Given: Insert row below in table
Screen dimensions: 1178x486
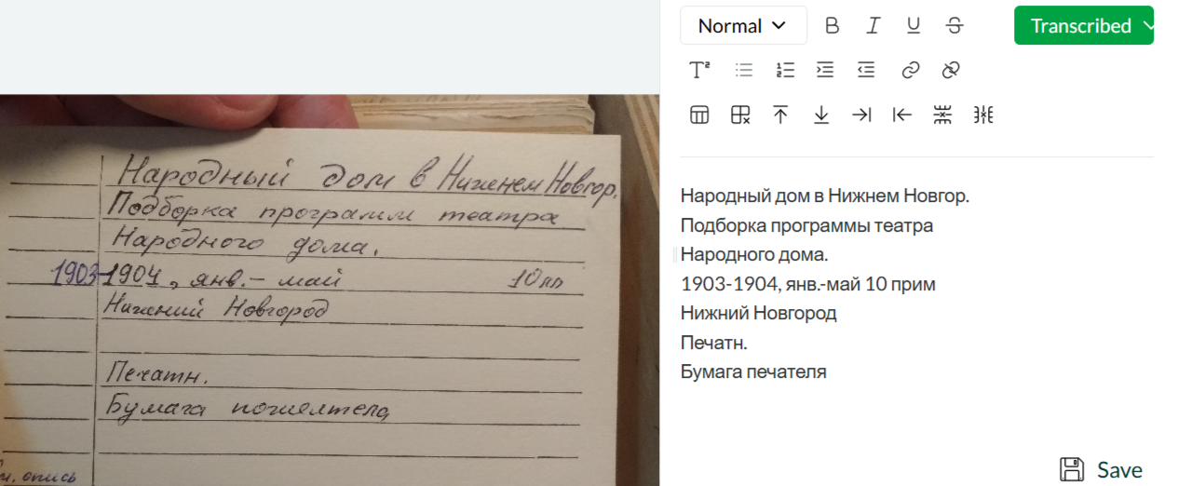Looking at the screenshot, I should pyautogui.click(x=821, y=115).
